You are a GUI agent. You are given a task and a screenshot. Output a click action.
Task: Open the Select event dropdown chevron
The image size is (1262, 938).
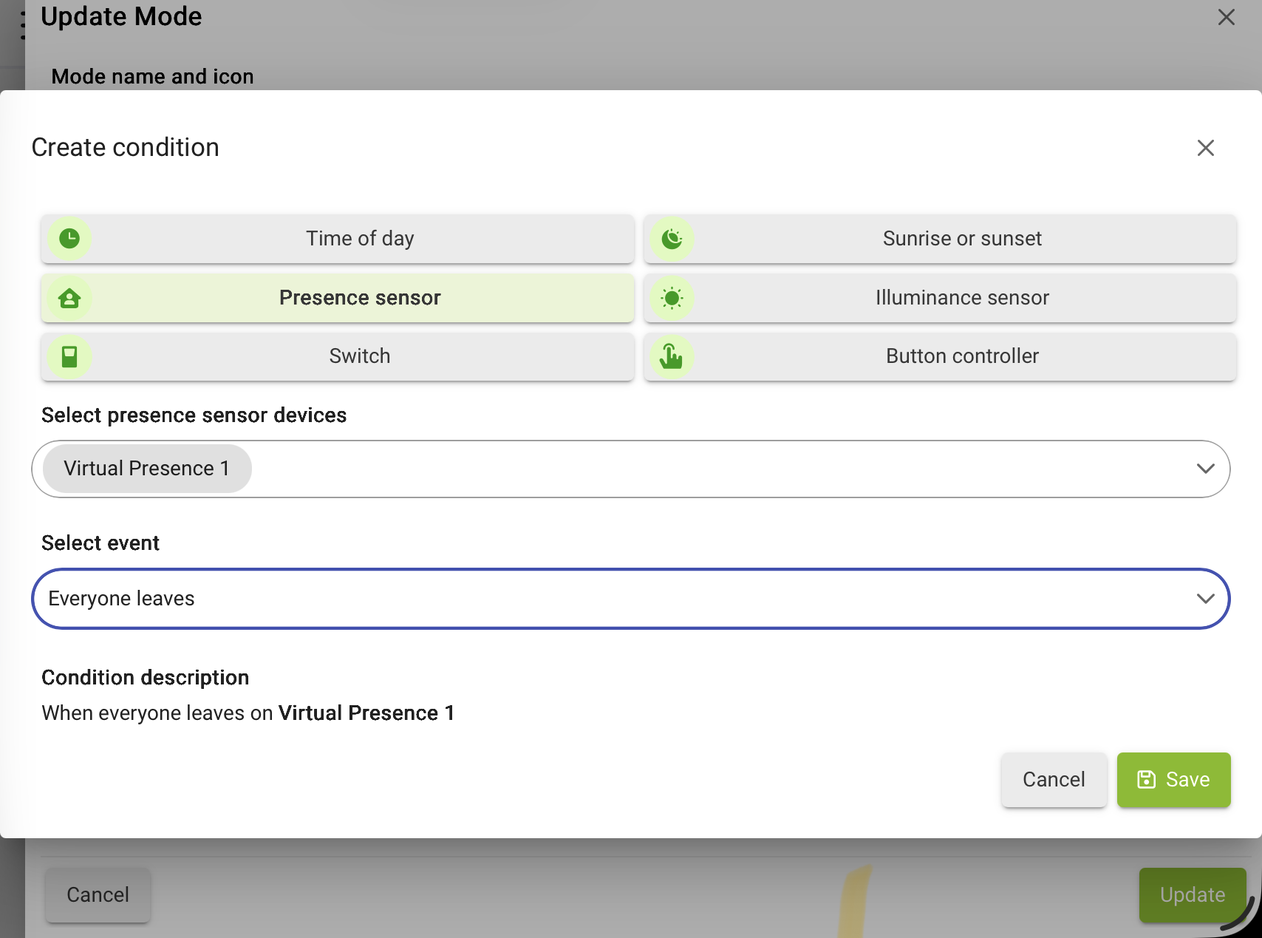1205,599
